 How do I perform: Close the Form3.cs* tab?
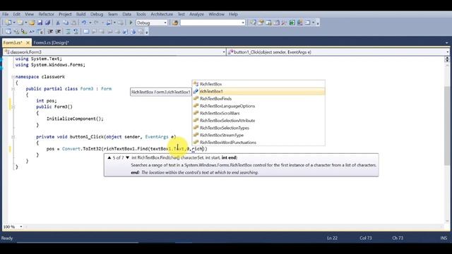pos(28,42)
